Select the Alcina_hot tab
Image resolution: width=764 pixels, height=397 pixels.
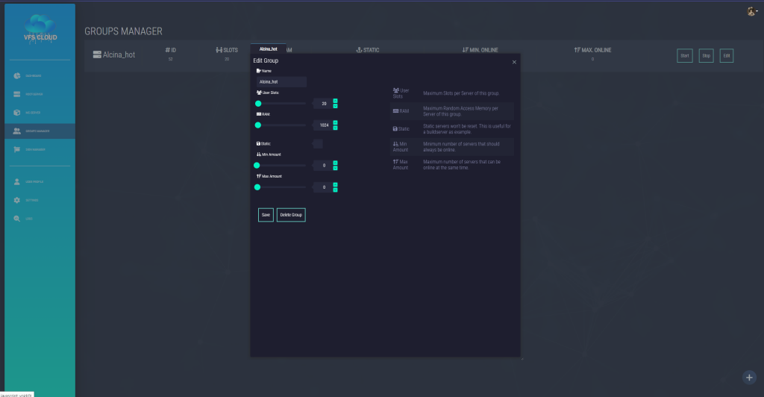(x=269, y=49)
